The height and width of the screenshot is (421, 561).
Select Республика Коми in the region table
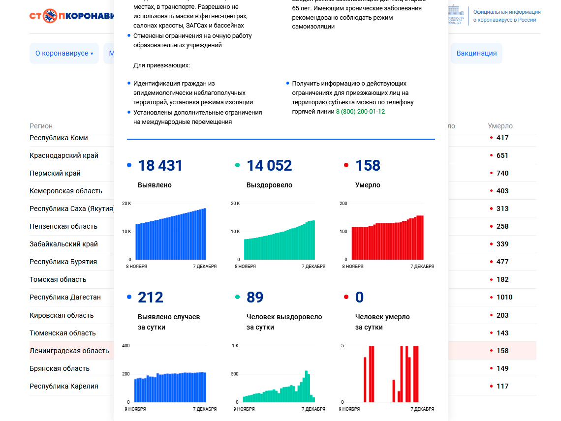(59, 138)
